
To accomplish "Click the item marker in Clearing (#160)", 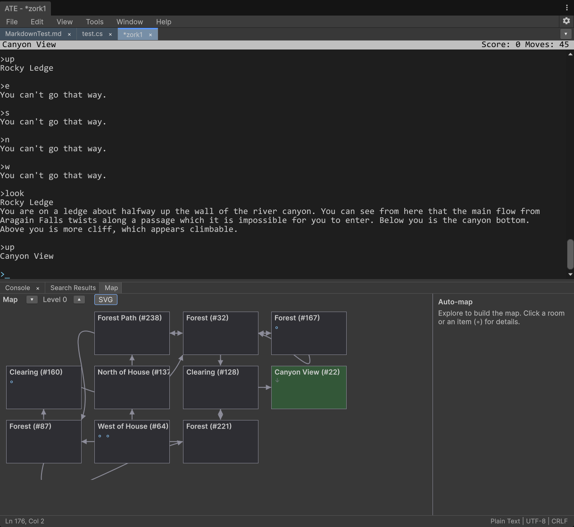I will tap(12, 382).
